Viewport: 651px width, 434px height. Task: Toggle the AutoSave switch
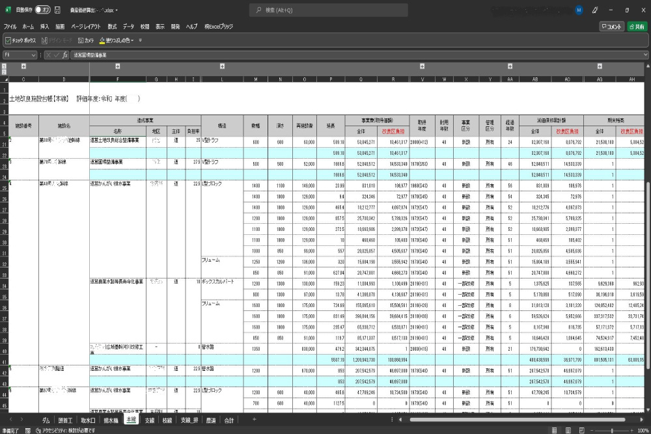(42, 10)
